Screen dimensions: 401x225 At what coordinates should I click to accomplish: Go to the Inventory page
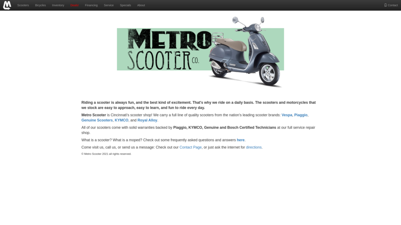58,5
